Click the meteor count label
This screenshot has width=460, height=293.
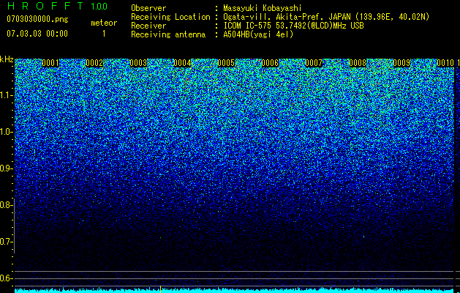click(104, 23)
